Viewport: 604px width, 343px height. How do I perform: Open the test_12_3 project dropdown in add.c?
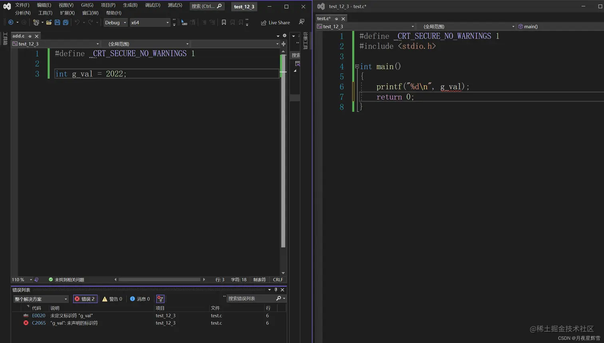click(56, 44)
